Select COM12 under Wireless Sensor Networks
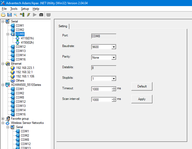This screenshot has width=192, height=149. (x=26, y=144)
